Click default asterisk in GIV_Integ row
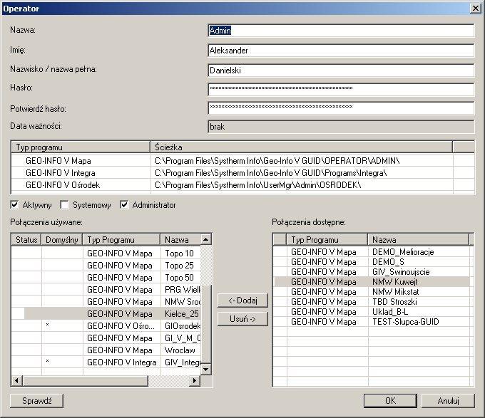 [x=47, y=361]
